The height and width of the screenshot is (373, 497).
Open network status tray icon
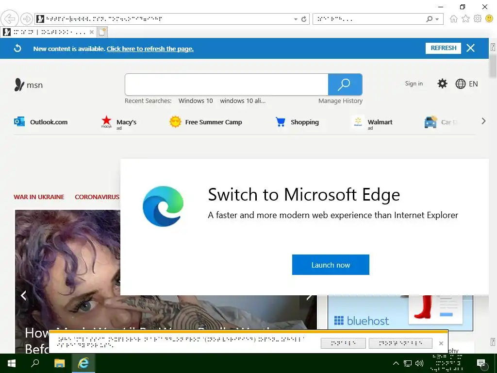pyautogui.click(x=408, y=363)
